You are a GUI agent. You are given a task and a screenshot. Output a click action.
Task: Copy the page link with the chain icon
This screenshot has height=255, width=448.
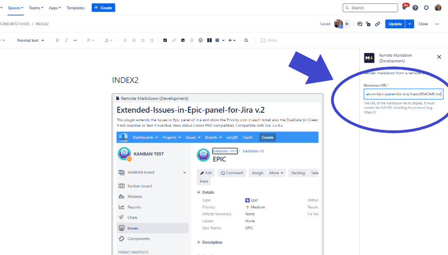click(377, 24)
